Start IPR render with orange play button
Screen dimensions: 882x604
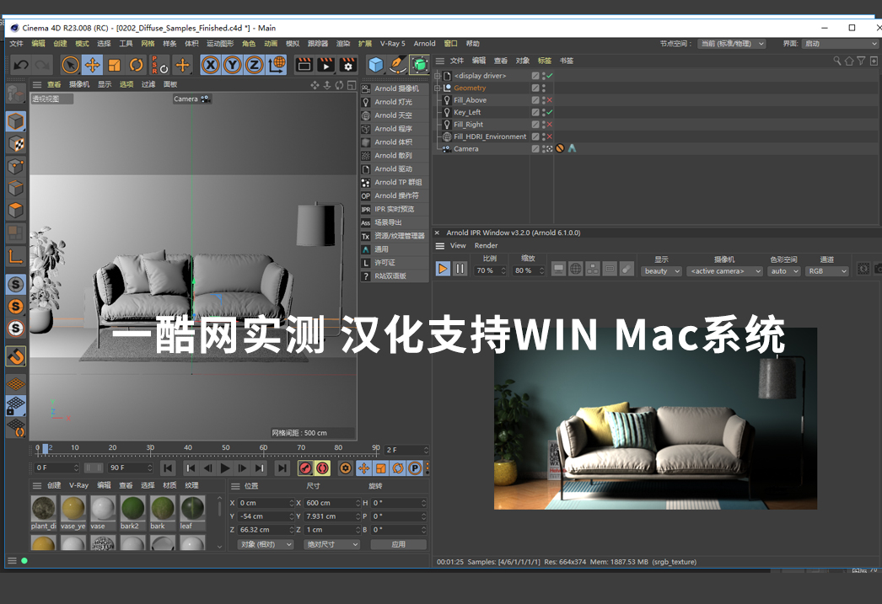(443, 269)
